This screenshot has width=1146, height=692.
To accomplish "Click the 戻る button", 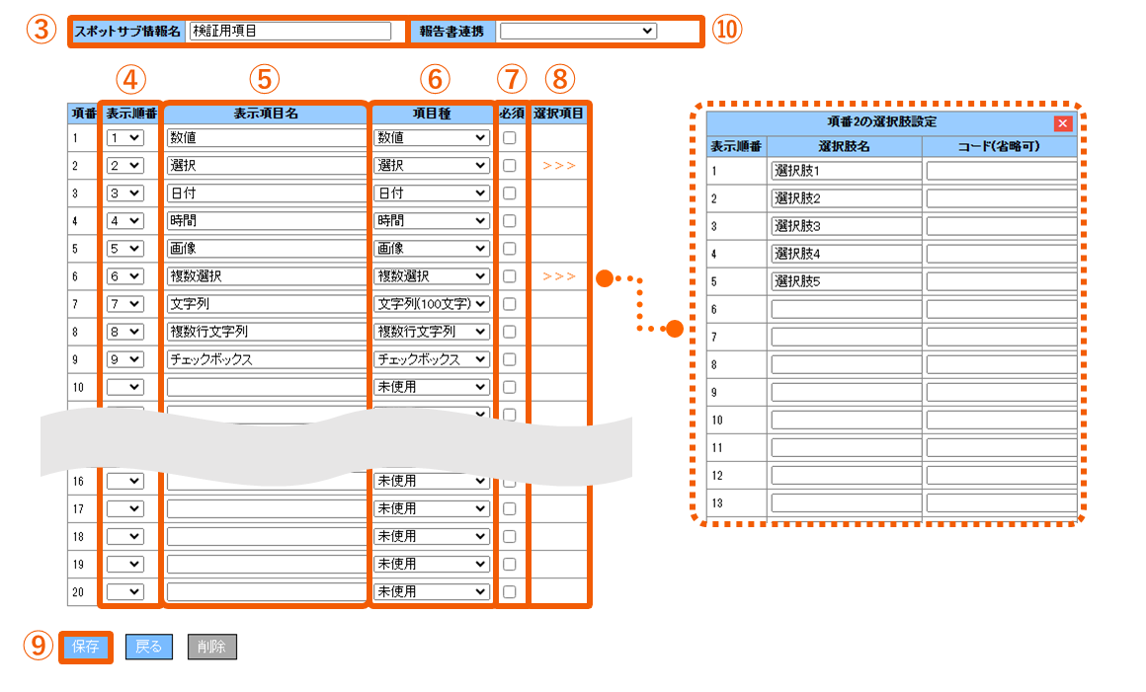I will click(148, 647).
